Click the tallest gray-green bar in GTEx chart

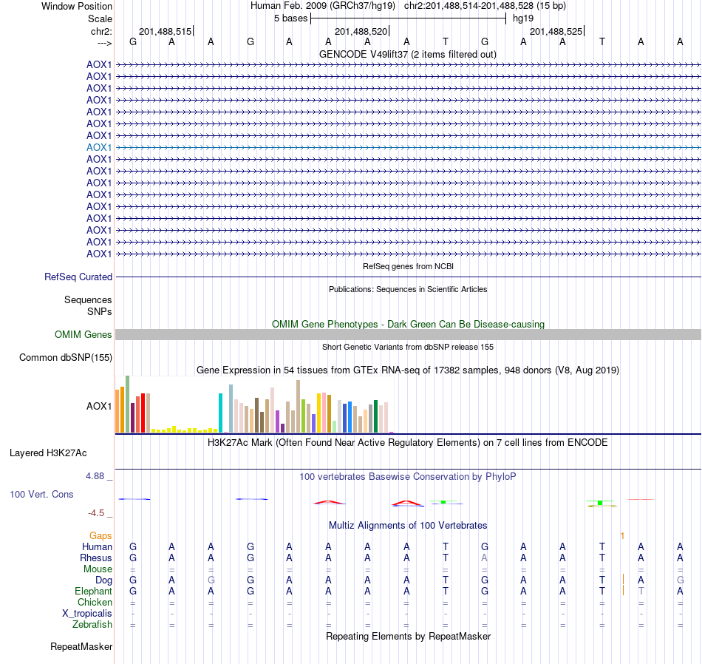coord(128,404)
